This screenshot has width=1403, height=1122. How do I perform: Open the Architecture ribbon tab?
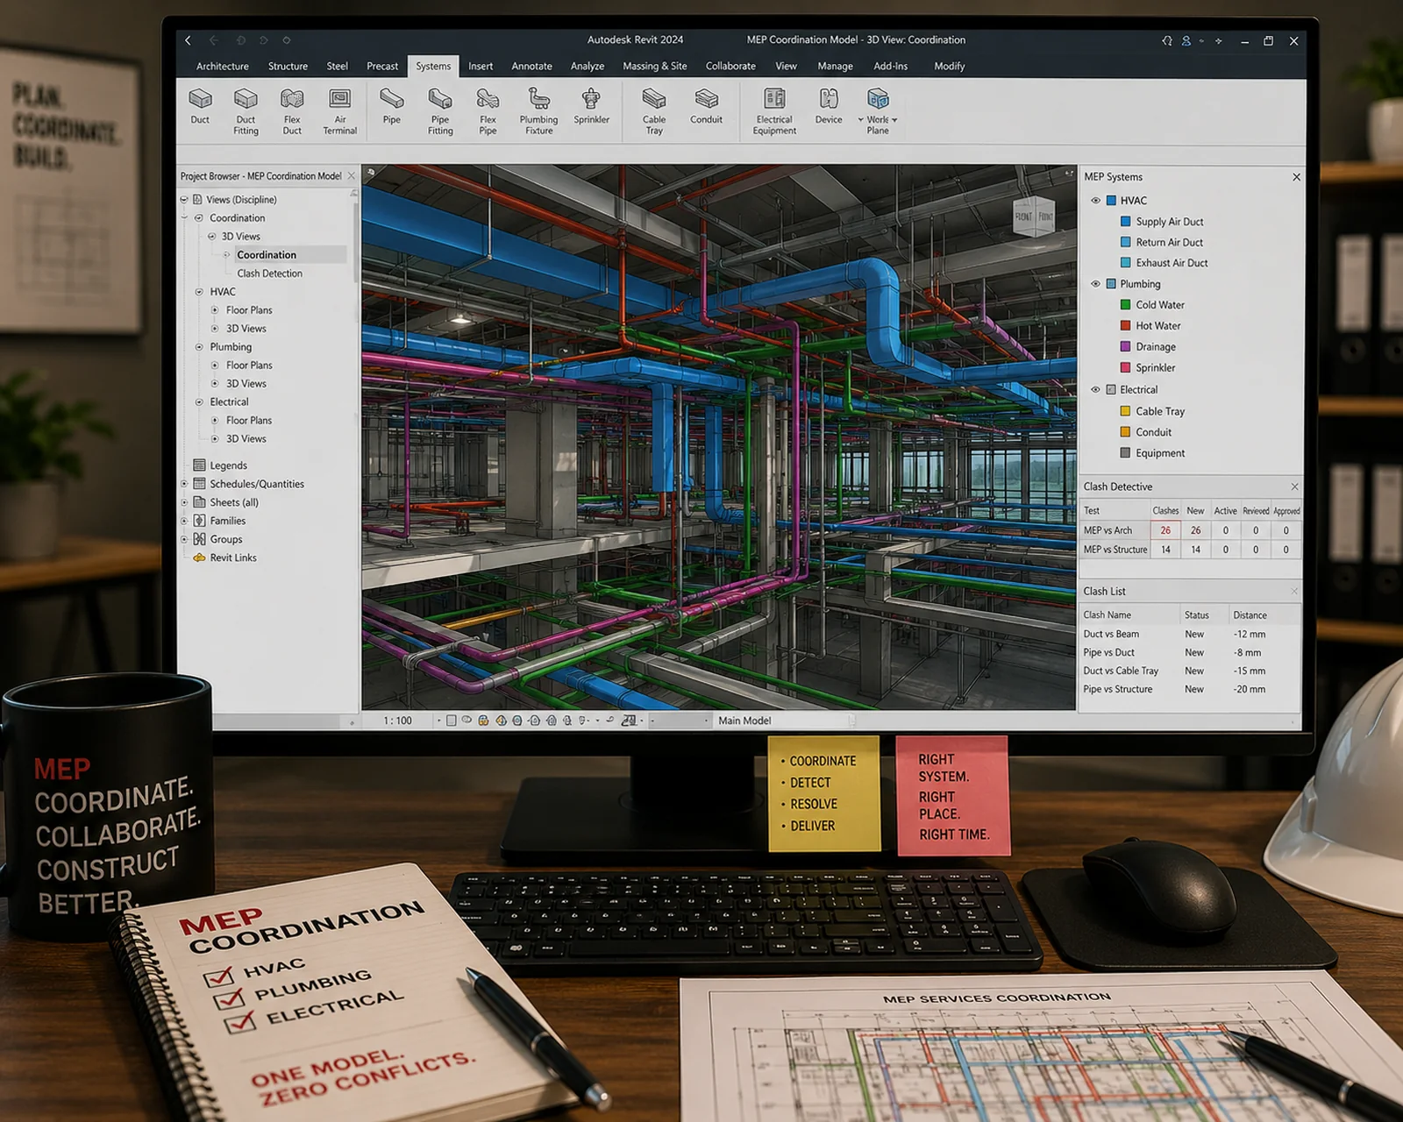(x=222, y=67)
